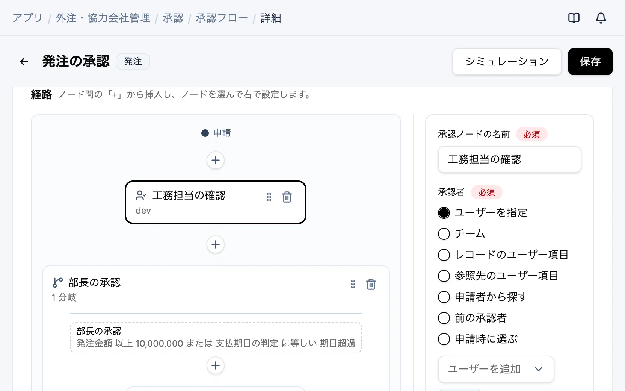625x391 pixels.
Task: Return to 承認フロー via breadcrumb
Action: [222, 18]
